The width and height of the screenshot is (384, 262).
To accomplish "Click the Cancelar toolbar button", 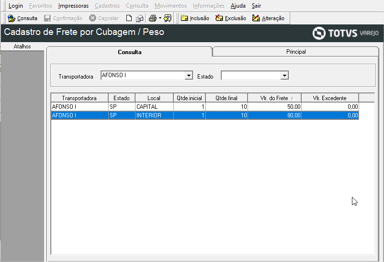I will pos(104,18).
